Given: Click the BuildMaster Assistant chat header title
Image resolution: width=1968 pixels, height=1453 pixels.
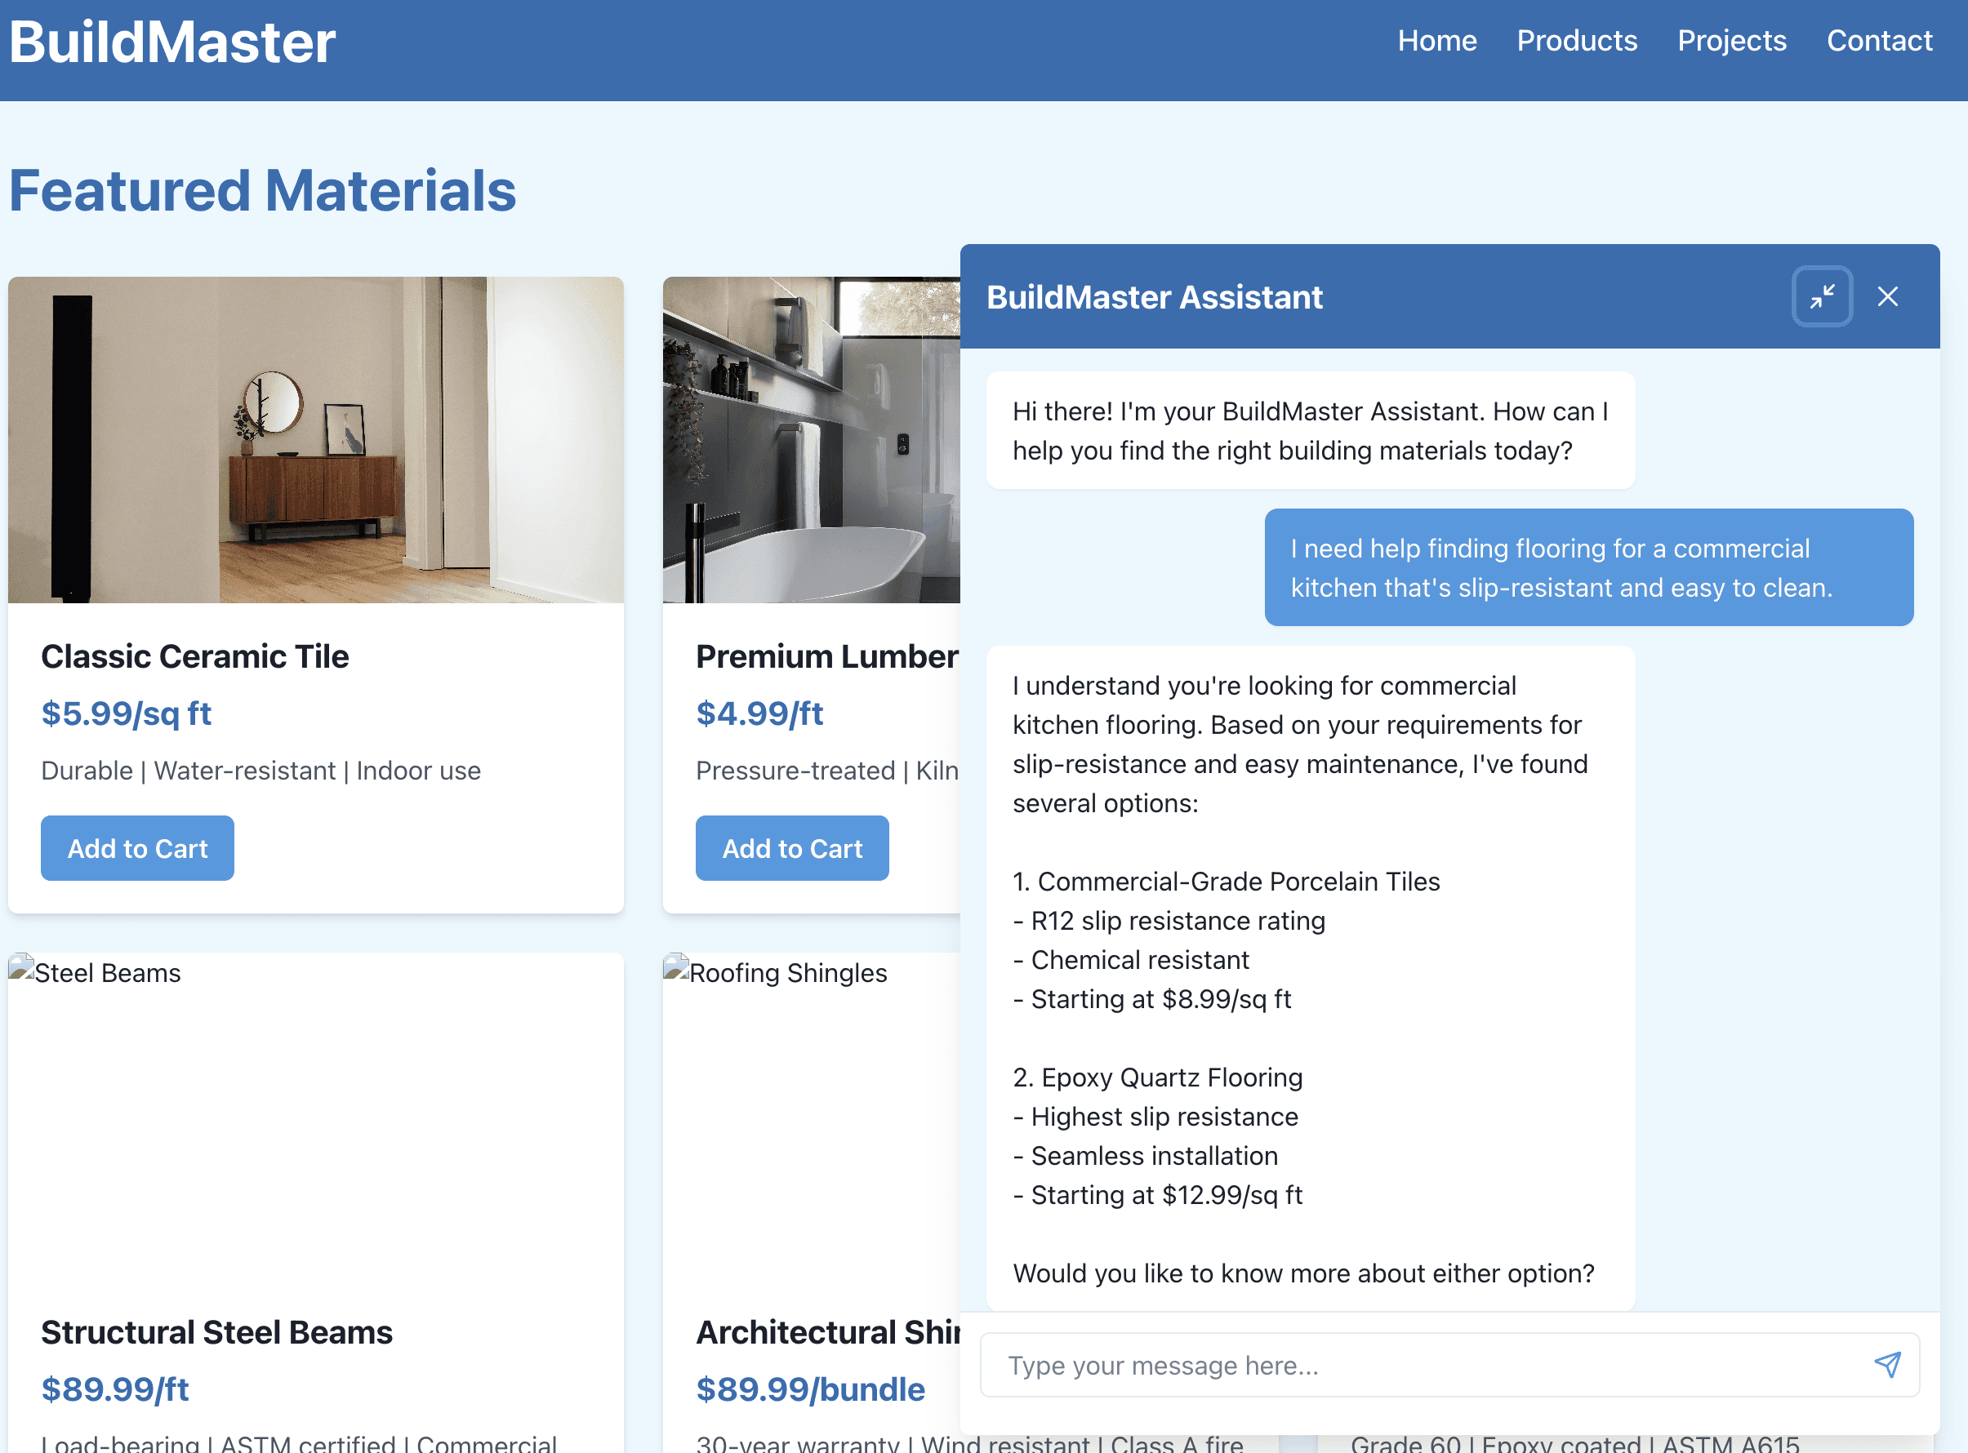Looking at the screenshot, I should click(x=1154, y=297).
